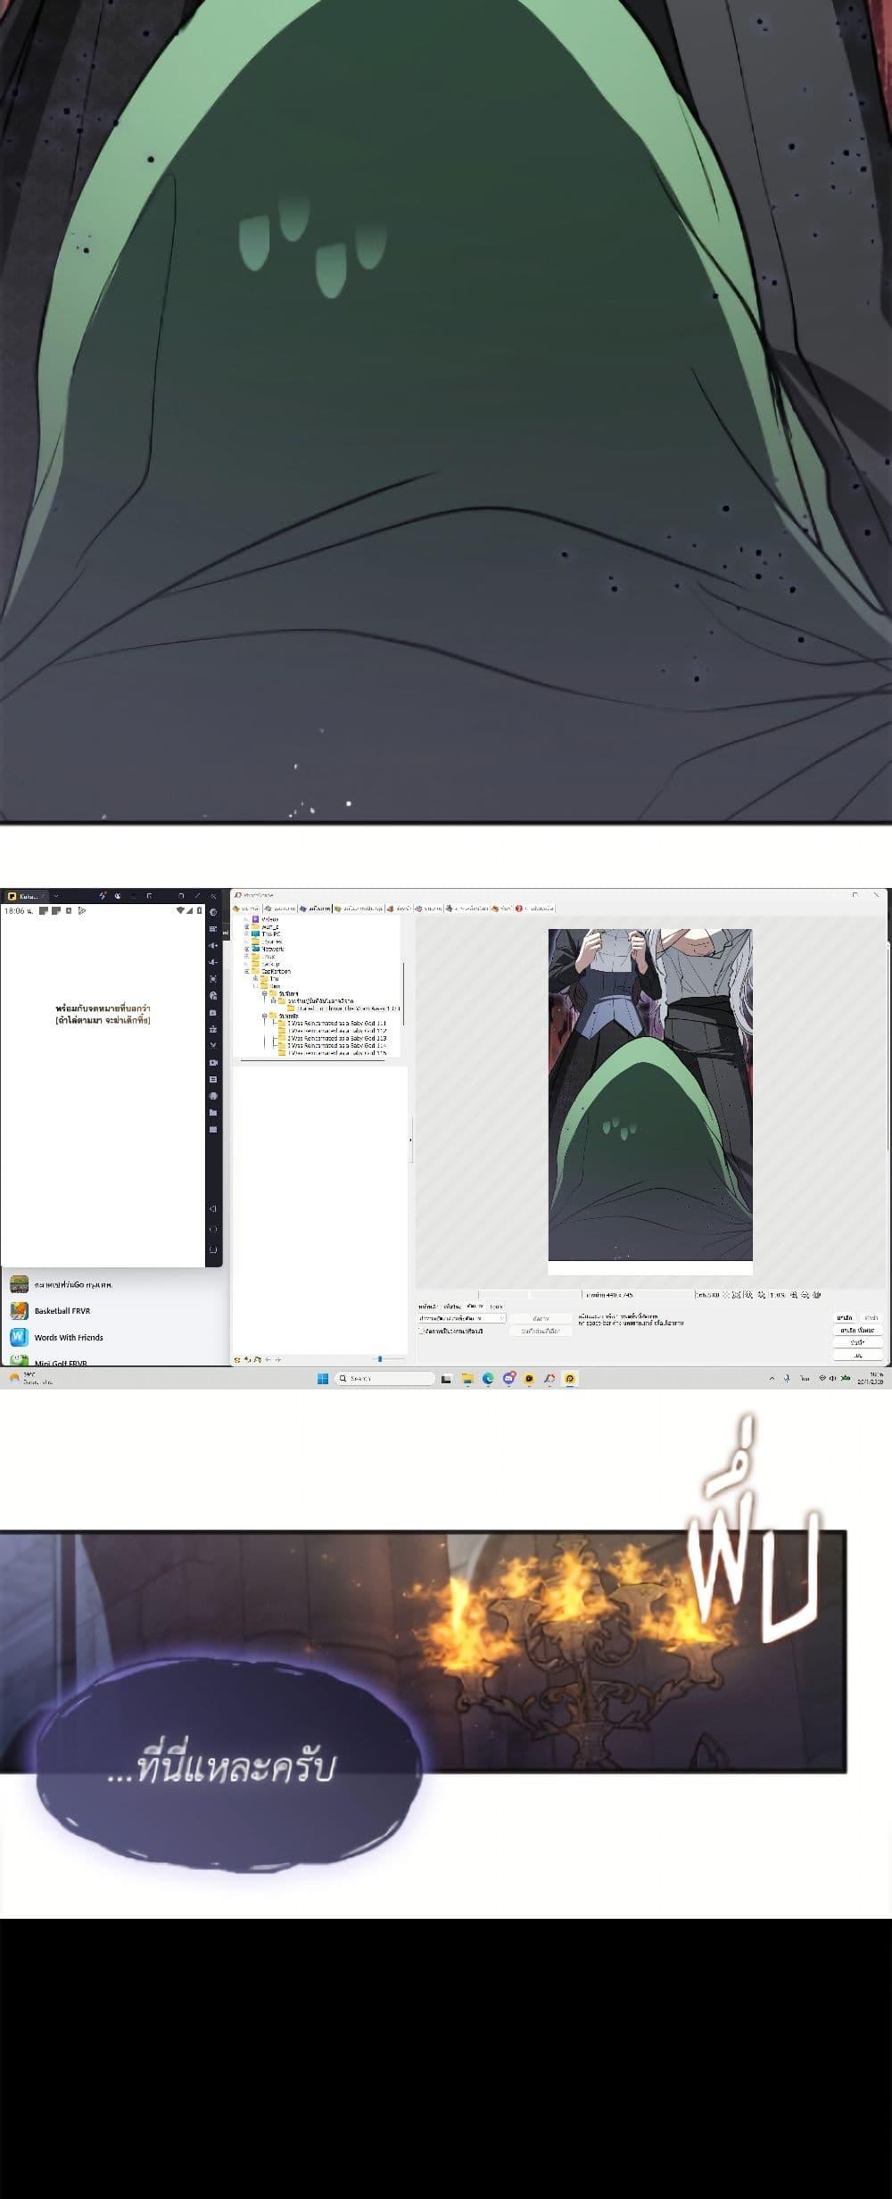Collapse the CapKartoon folder node
Viewport: 892px width, 2199px height.
point(247,971)
